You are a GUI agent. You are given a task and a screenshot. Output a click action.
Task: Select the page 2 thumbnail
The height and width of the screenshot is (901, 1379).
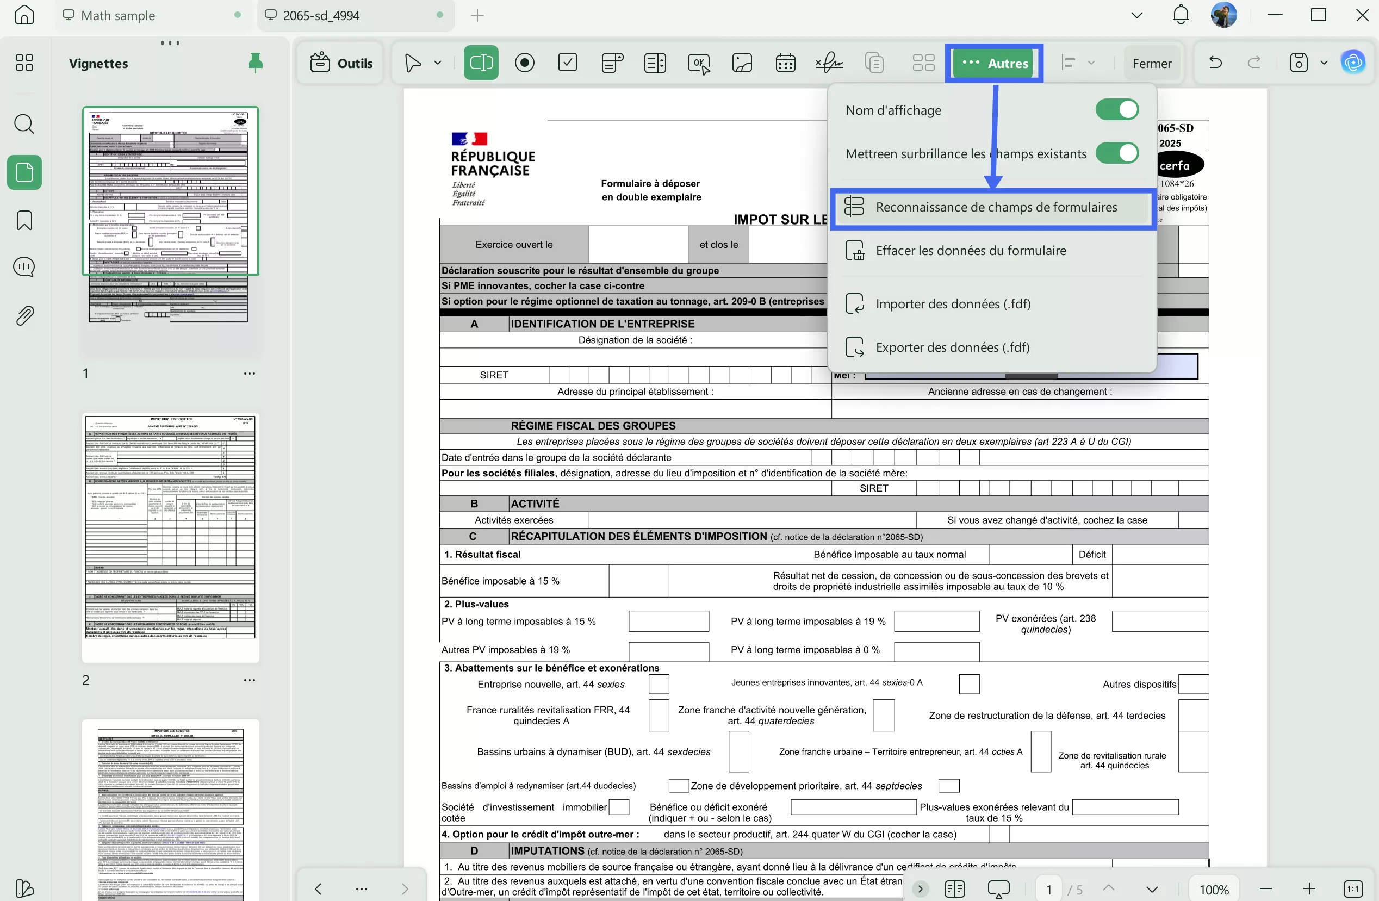click(x=170, y=536)
